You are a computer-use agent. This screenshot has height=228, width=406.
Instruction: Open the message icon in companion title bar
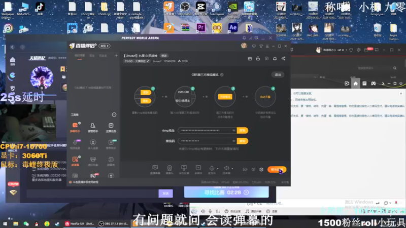click(x=254, y=46)
